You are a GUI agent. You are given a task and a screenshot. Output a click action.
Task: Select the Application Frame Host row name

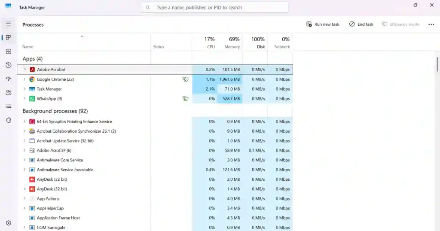click(x=58, y=218)
